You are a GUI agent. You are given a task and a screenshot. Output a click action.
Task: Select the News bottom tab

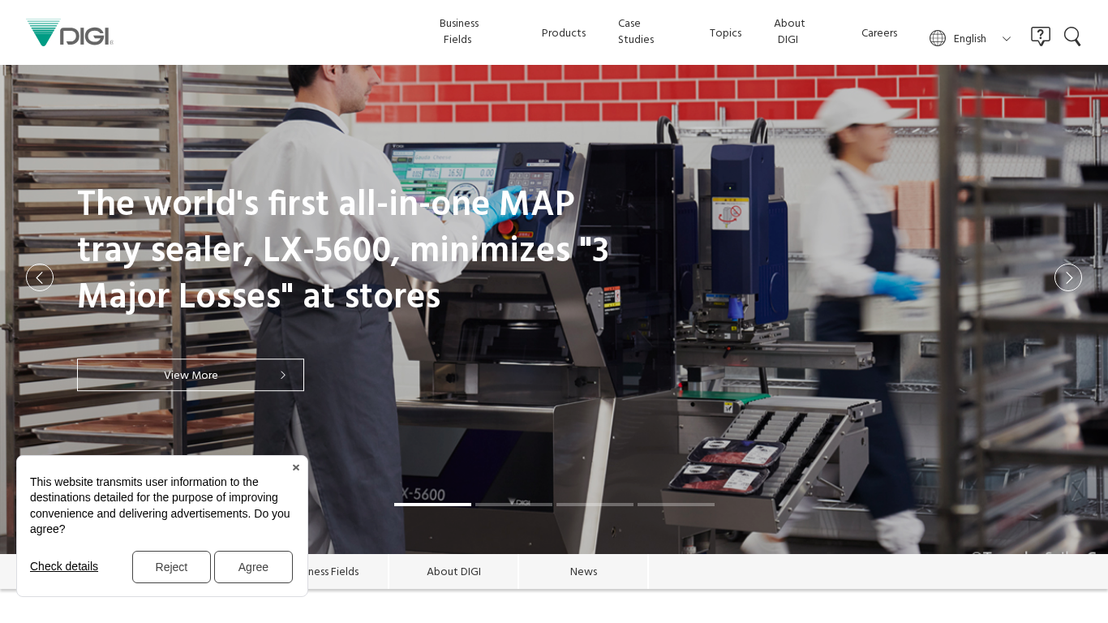pyautogui.click(x=584, y=572)
